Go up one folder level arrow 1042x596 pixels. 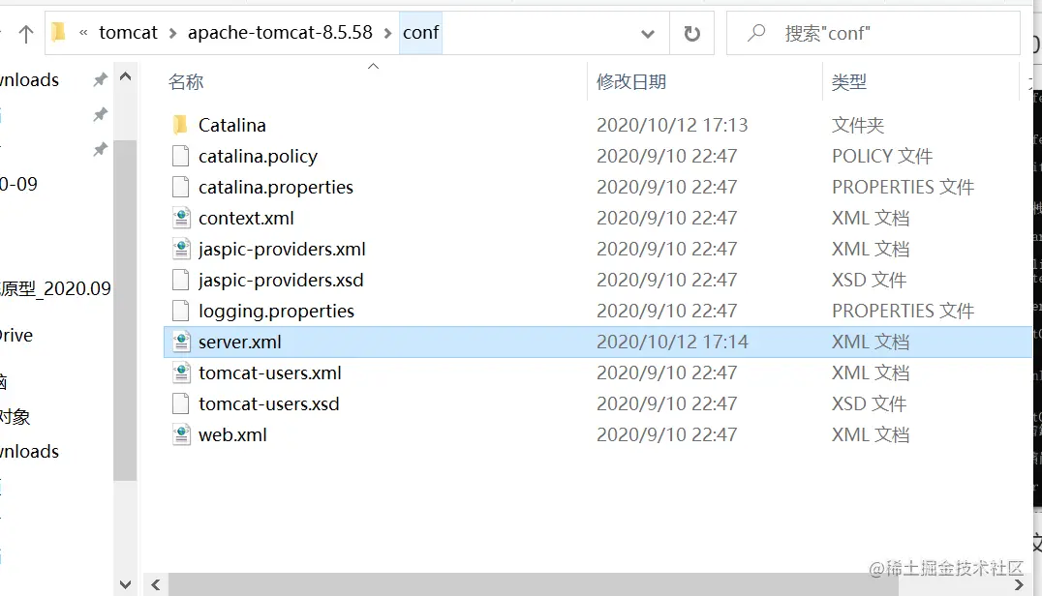coord(26,33)
